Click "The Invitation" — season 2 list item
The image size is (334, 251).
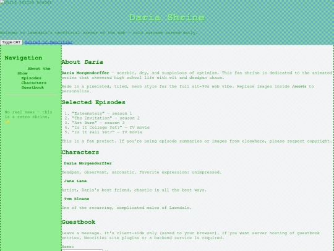pos(106,118)
